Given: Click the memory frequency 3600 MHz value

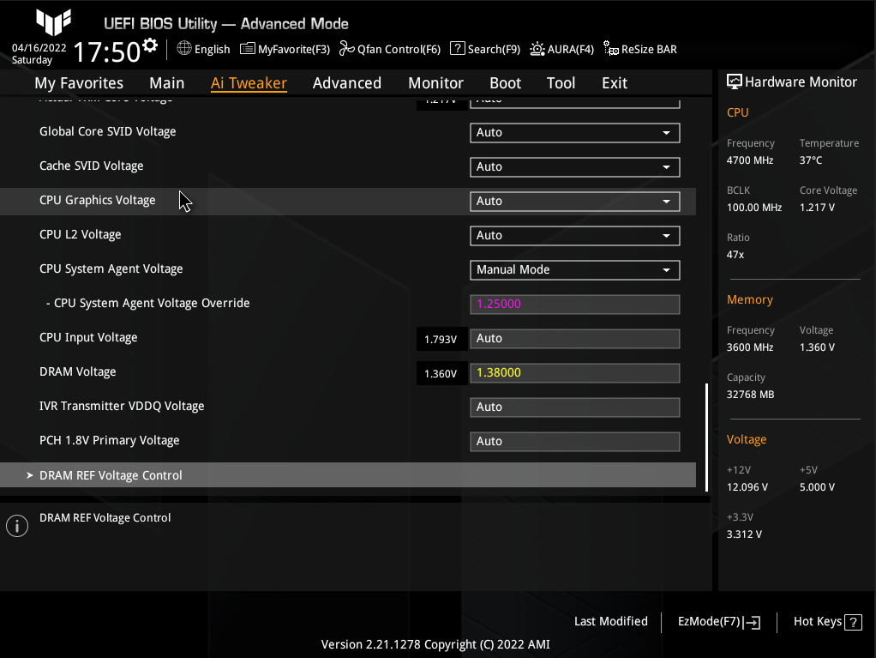Looking at the screenshot, I should pyautogui.click(x=750, y=347).
